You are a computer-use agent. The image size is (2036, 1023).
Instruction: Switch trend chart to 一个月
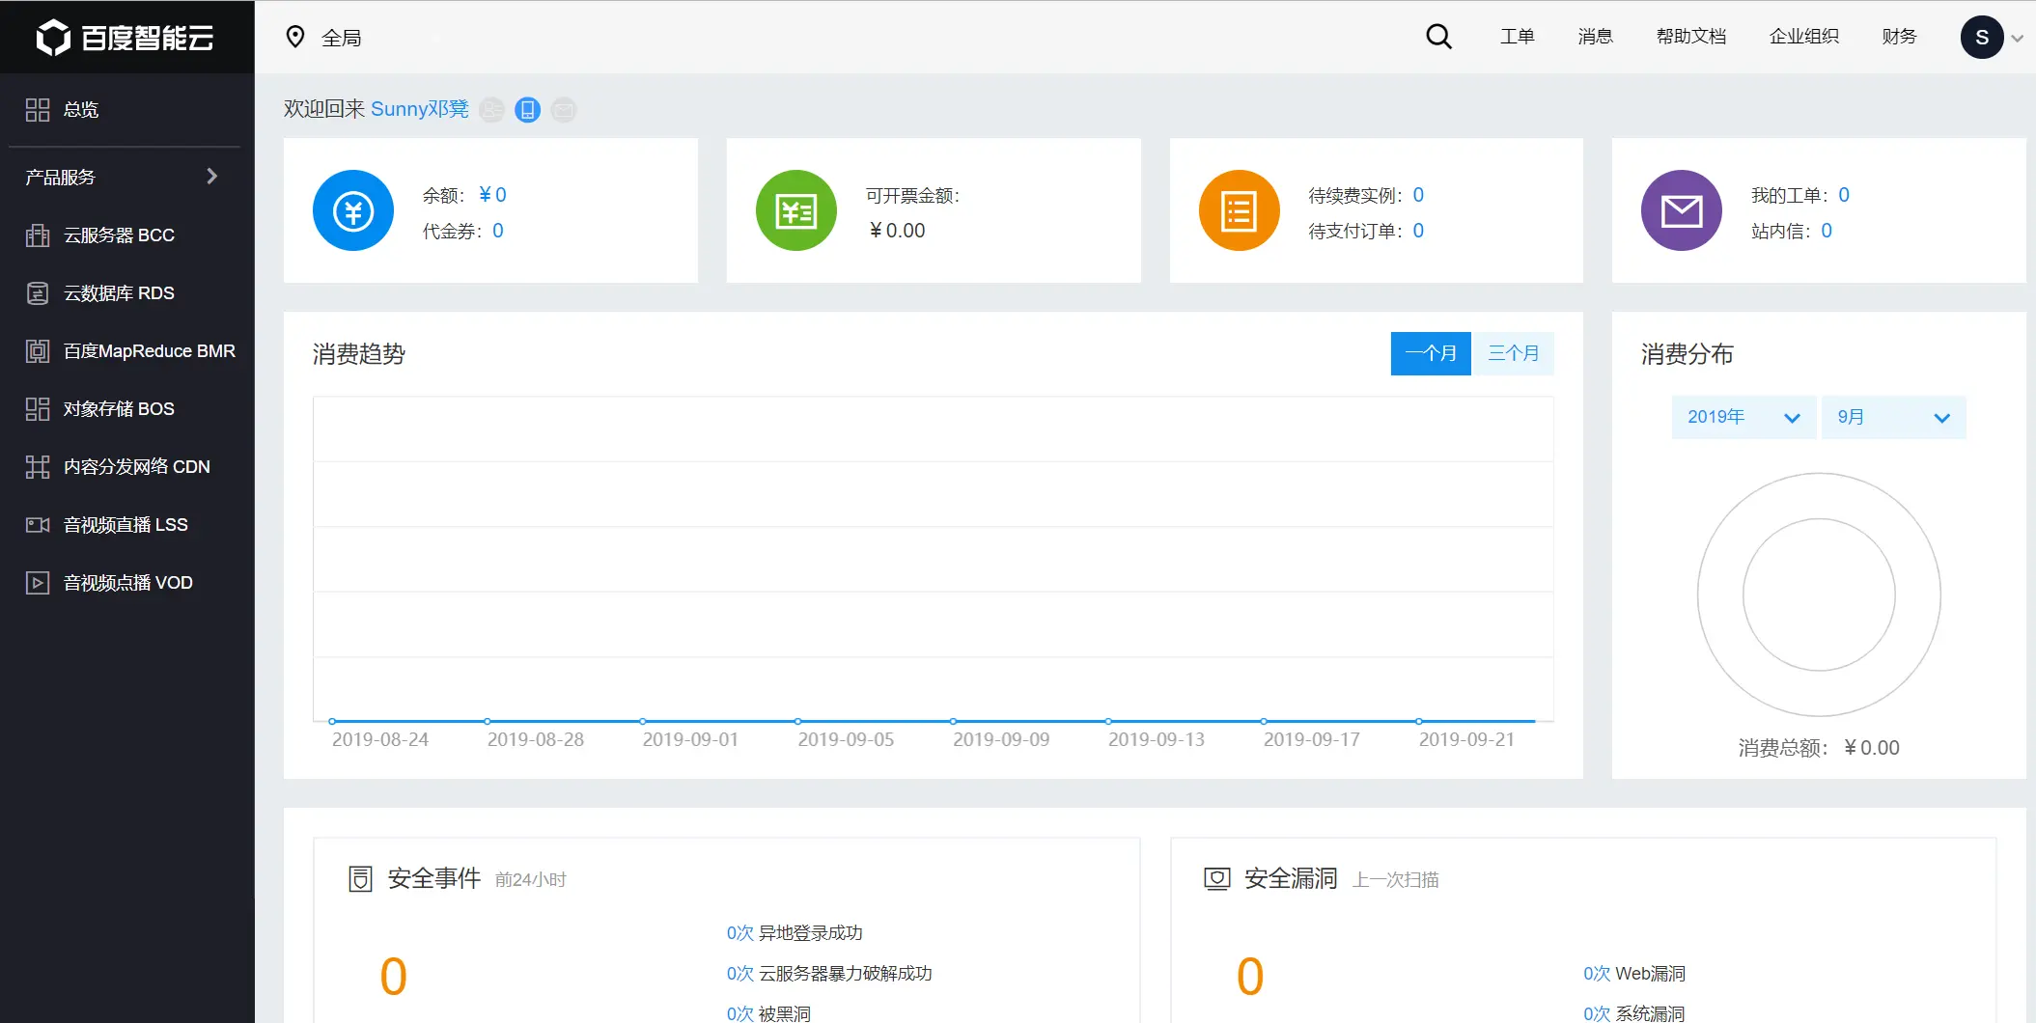tap(1431, 353)
